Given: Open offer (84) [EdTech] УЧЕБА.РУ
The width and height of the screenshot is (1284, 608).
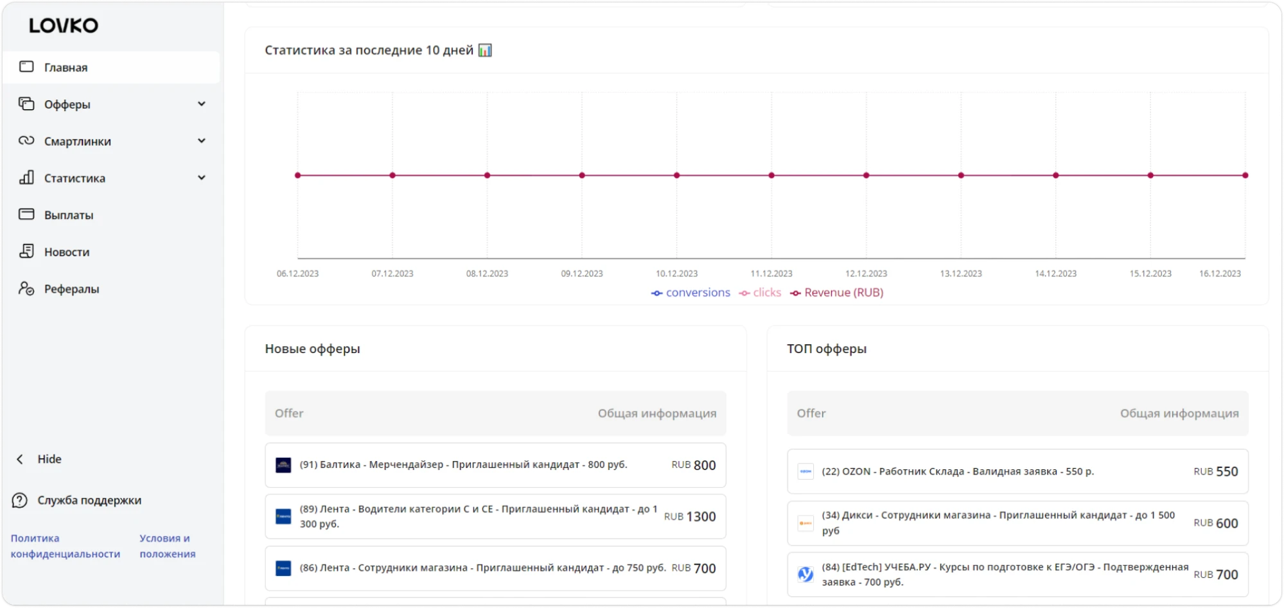Looking at the screenshot, I should (x=1017, y=575).
